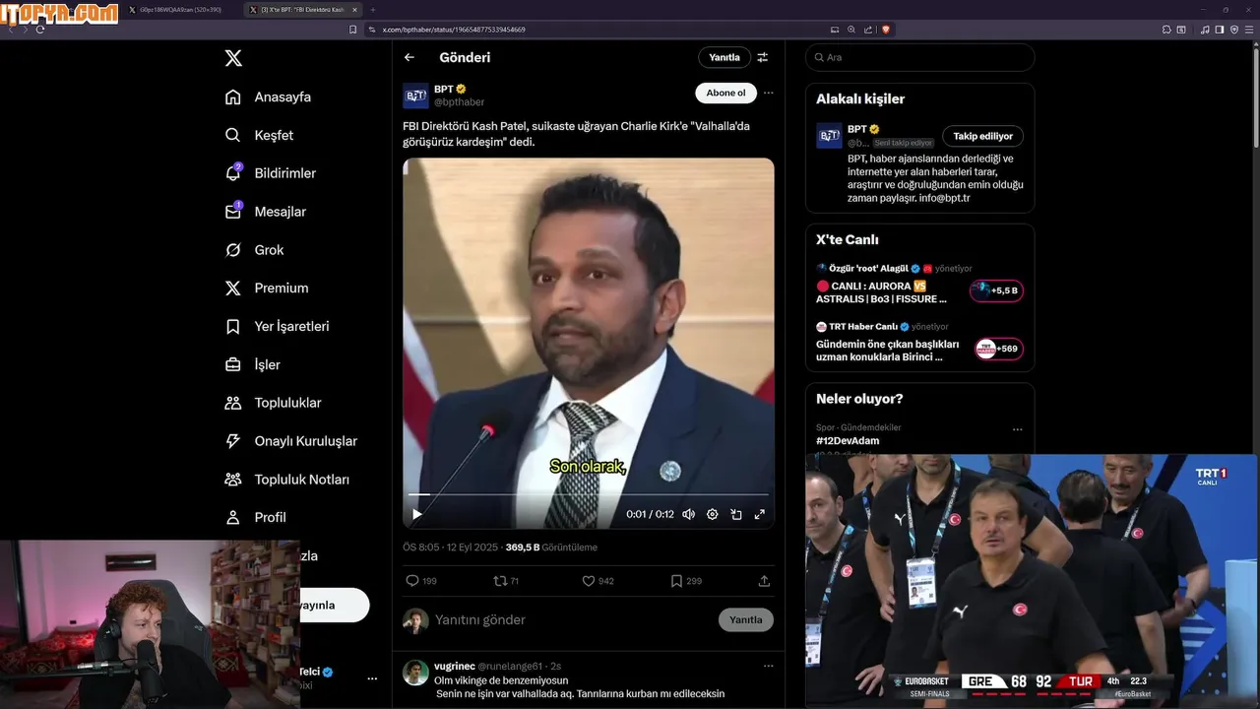
Task: Open the @bpthaber handle link
Action: pos(459,101)
